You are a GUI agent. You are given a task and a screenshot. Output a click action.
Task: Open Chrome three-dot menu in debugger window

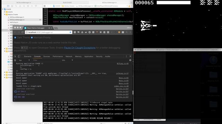130,32
